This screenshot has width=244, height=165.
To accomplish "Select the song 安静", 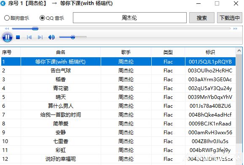I will click(x=61, y=133).
